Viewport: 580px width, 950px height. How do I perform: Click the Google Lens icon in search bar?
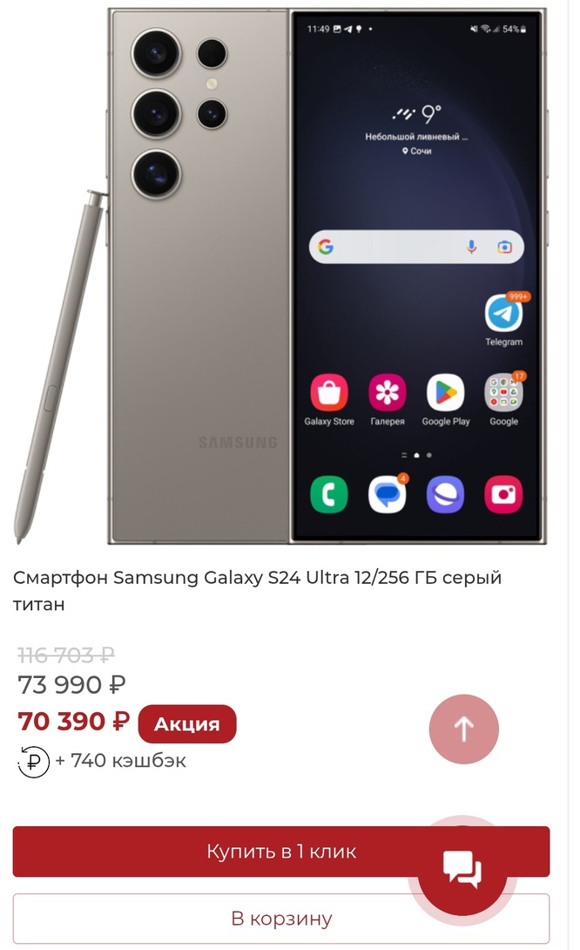pyautogui.click(x=504, y=247)
